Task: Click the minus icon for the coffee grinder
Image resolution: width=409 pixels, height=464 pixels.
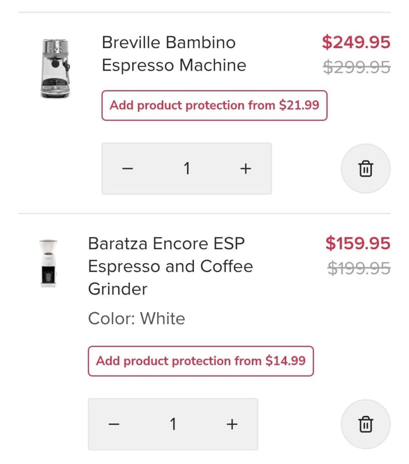Action: pyautogui.click(x=114, y=424)
